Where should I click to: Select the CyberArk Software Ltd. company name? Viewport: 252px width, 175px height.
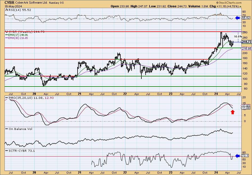(32, 3)
